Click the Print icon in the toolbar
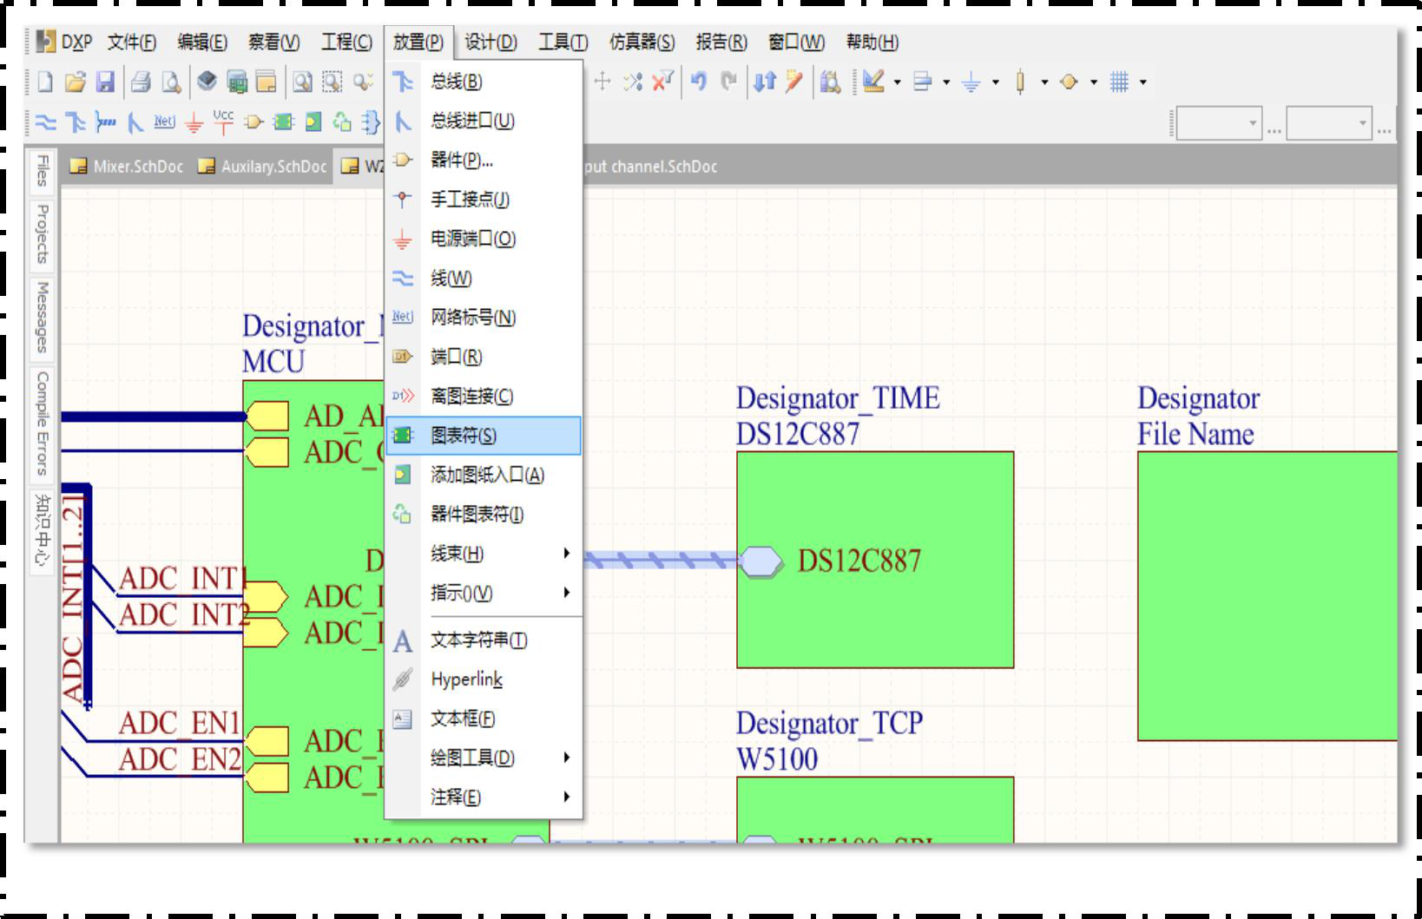 (141, 82)
